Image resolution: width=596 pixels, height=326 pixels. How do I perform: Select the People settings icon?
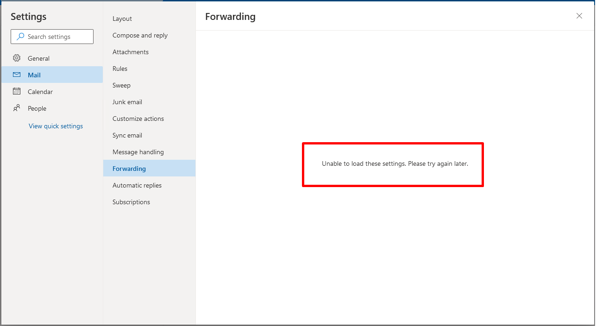[17, 108]
